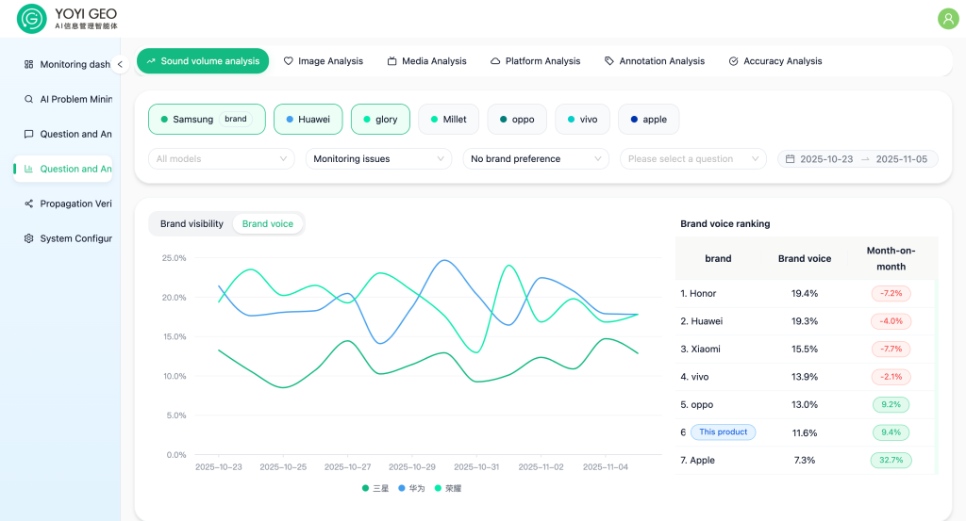Click the Monitoring dashboard grid icon
Viewport: 966px width, 521px height.
coord(29,65)
